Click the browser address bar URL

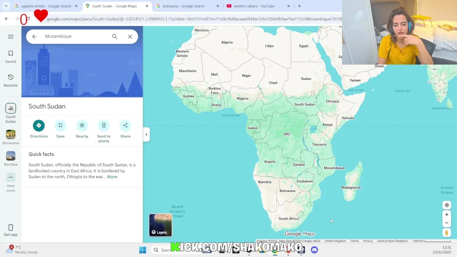tap(194, 19)
